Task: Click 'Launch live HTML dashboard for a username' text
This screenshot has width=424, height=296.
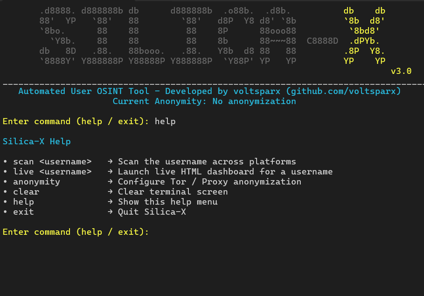Action: (x=225, y=172)
